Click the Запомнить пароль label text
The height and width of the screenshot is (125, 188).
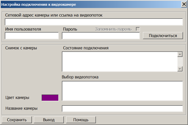113,29
